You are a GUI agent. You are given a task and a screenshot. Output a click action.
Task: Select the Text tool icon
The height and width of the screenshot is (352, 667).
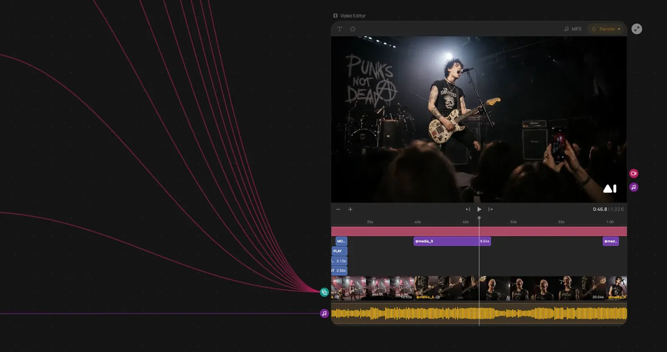(340, 29)
